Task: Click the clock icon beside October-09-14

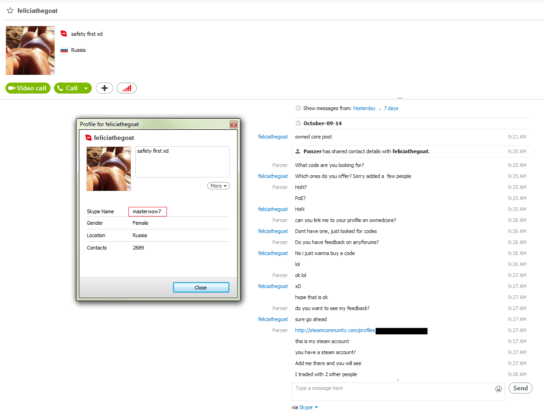Action: [x=298, y=123]
